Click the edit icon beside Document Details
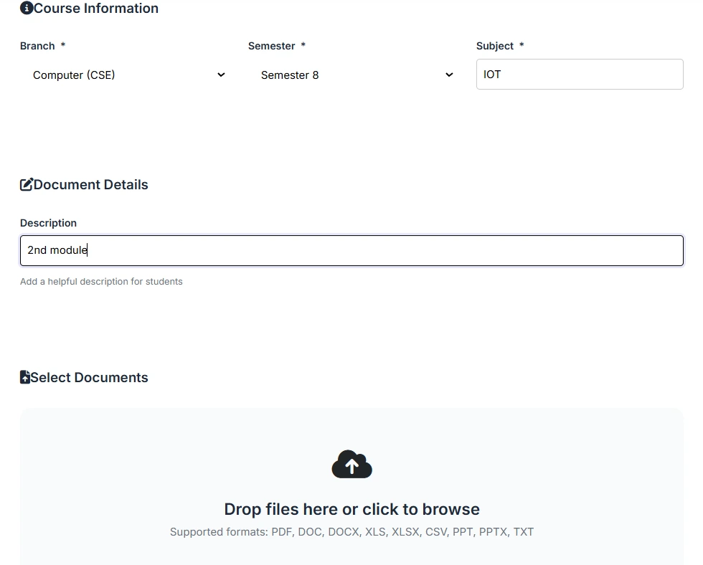The image size is (703, 565). click(27, 185)
